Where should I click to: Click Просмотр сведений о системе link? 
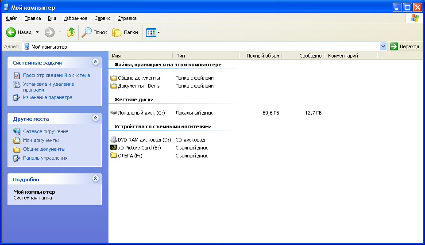[x=56, y=75]
